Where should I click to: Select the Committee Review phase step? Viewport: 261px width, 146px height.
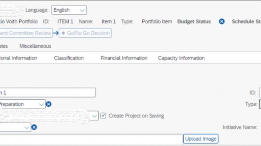26,33
